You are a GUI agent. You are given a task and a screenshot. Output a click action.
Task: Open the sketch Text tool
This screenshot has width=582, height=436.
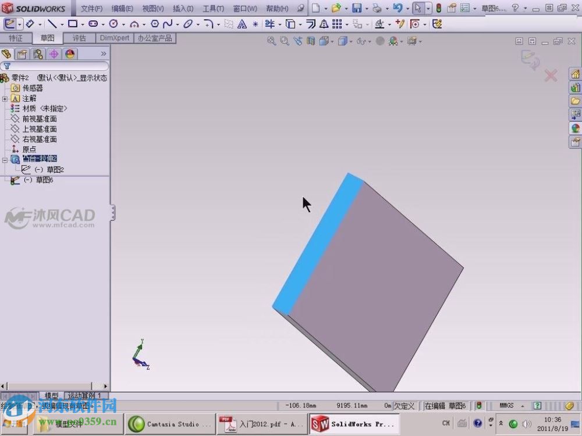(242, 24)
